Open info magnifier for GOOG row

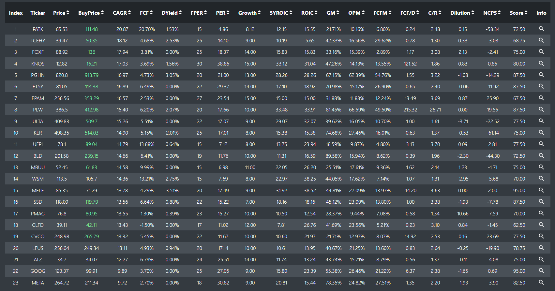[541, 270]
